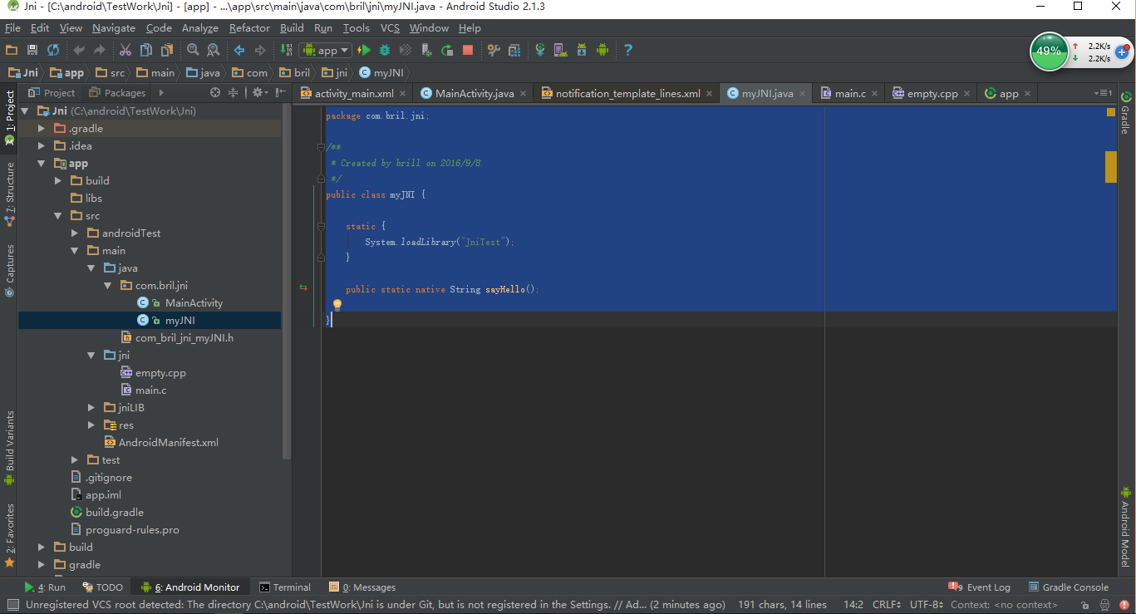Open the Terminal tool window
The height and width of the screenshot is (614, 1136).
285,587
